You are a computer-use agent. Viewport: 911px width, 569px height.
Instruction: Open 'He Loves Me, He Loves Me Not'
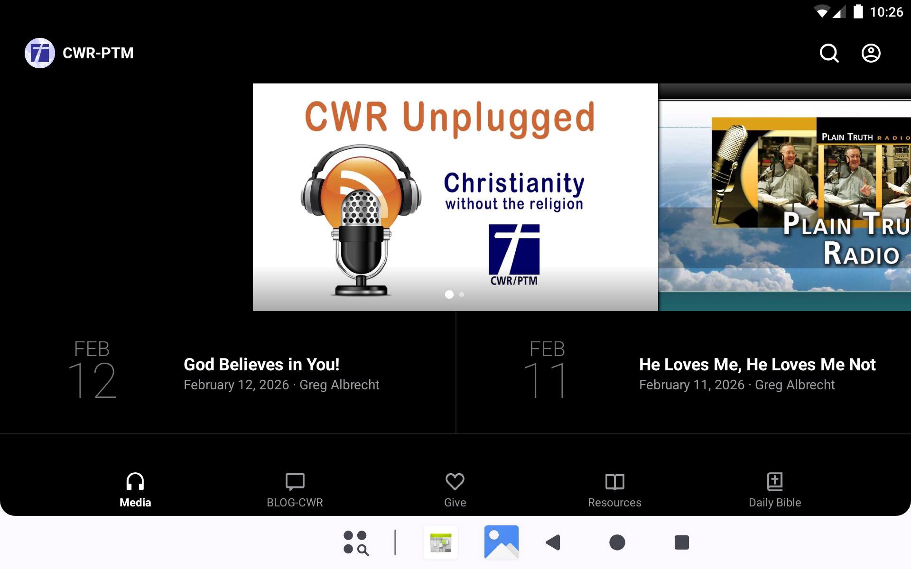coord(757,364)
